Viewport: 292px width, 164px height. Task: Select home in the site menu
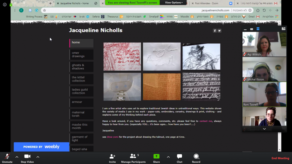[x=81, y=43]
